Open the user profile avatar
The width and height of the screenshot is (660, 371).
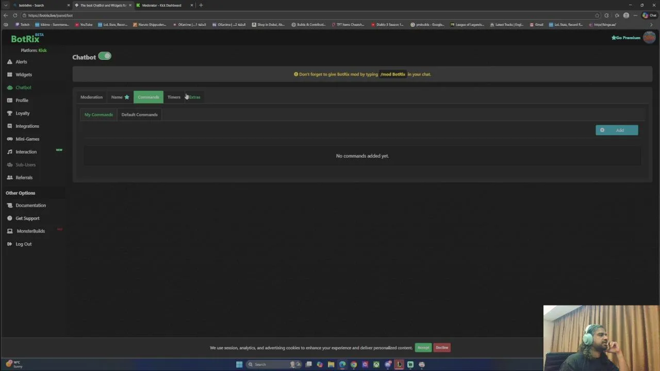pyautogui.click(x=649, y=38)
